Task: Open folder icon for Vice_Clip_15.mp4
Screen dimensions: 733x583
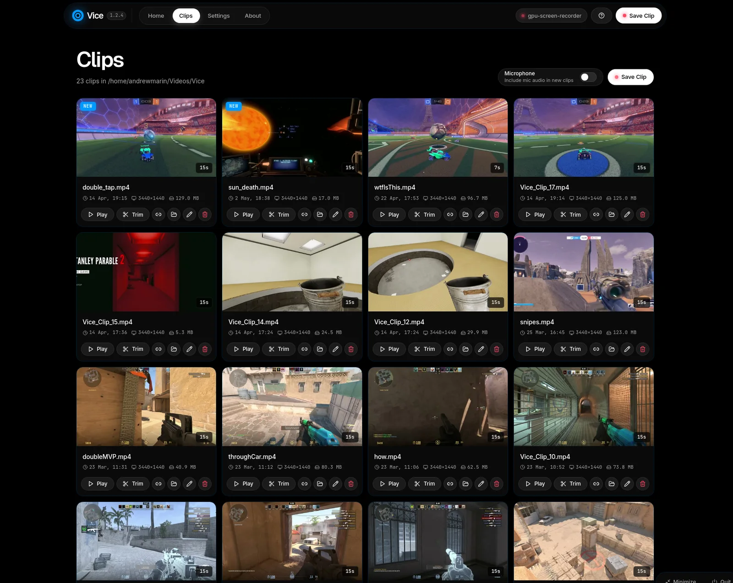Action: (174, 349)
